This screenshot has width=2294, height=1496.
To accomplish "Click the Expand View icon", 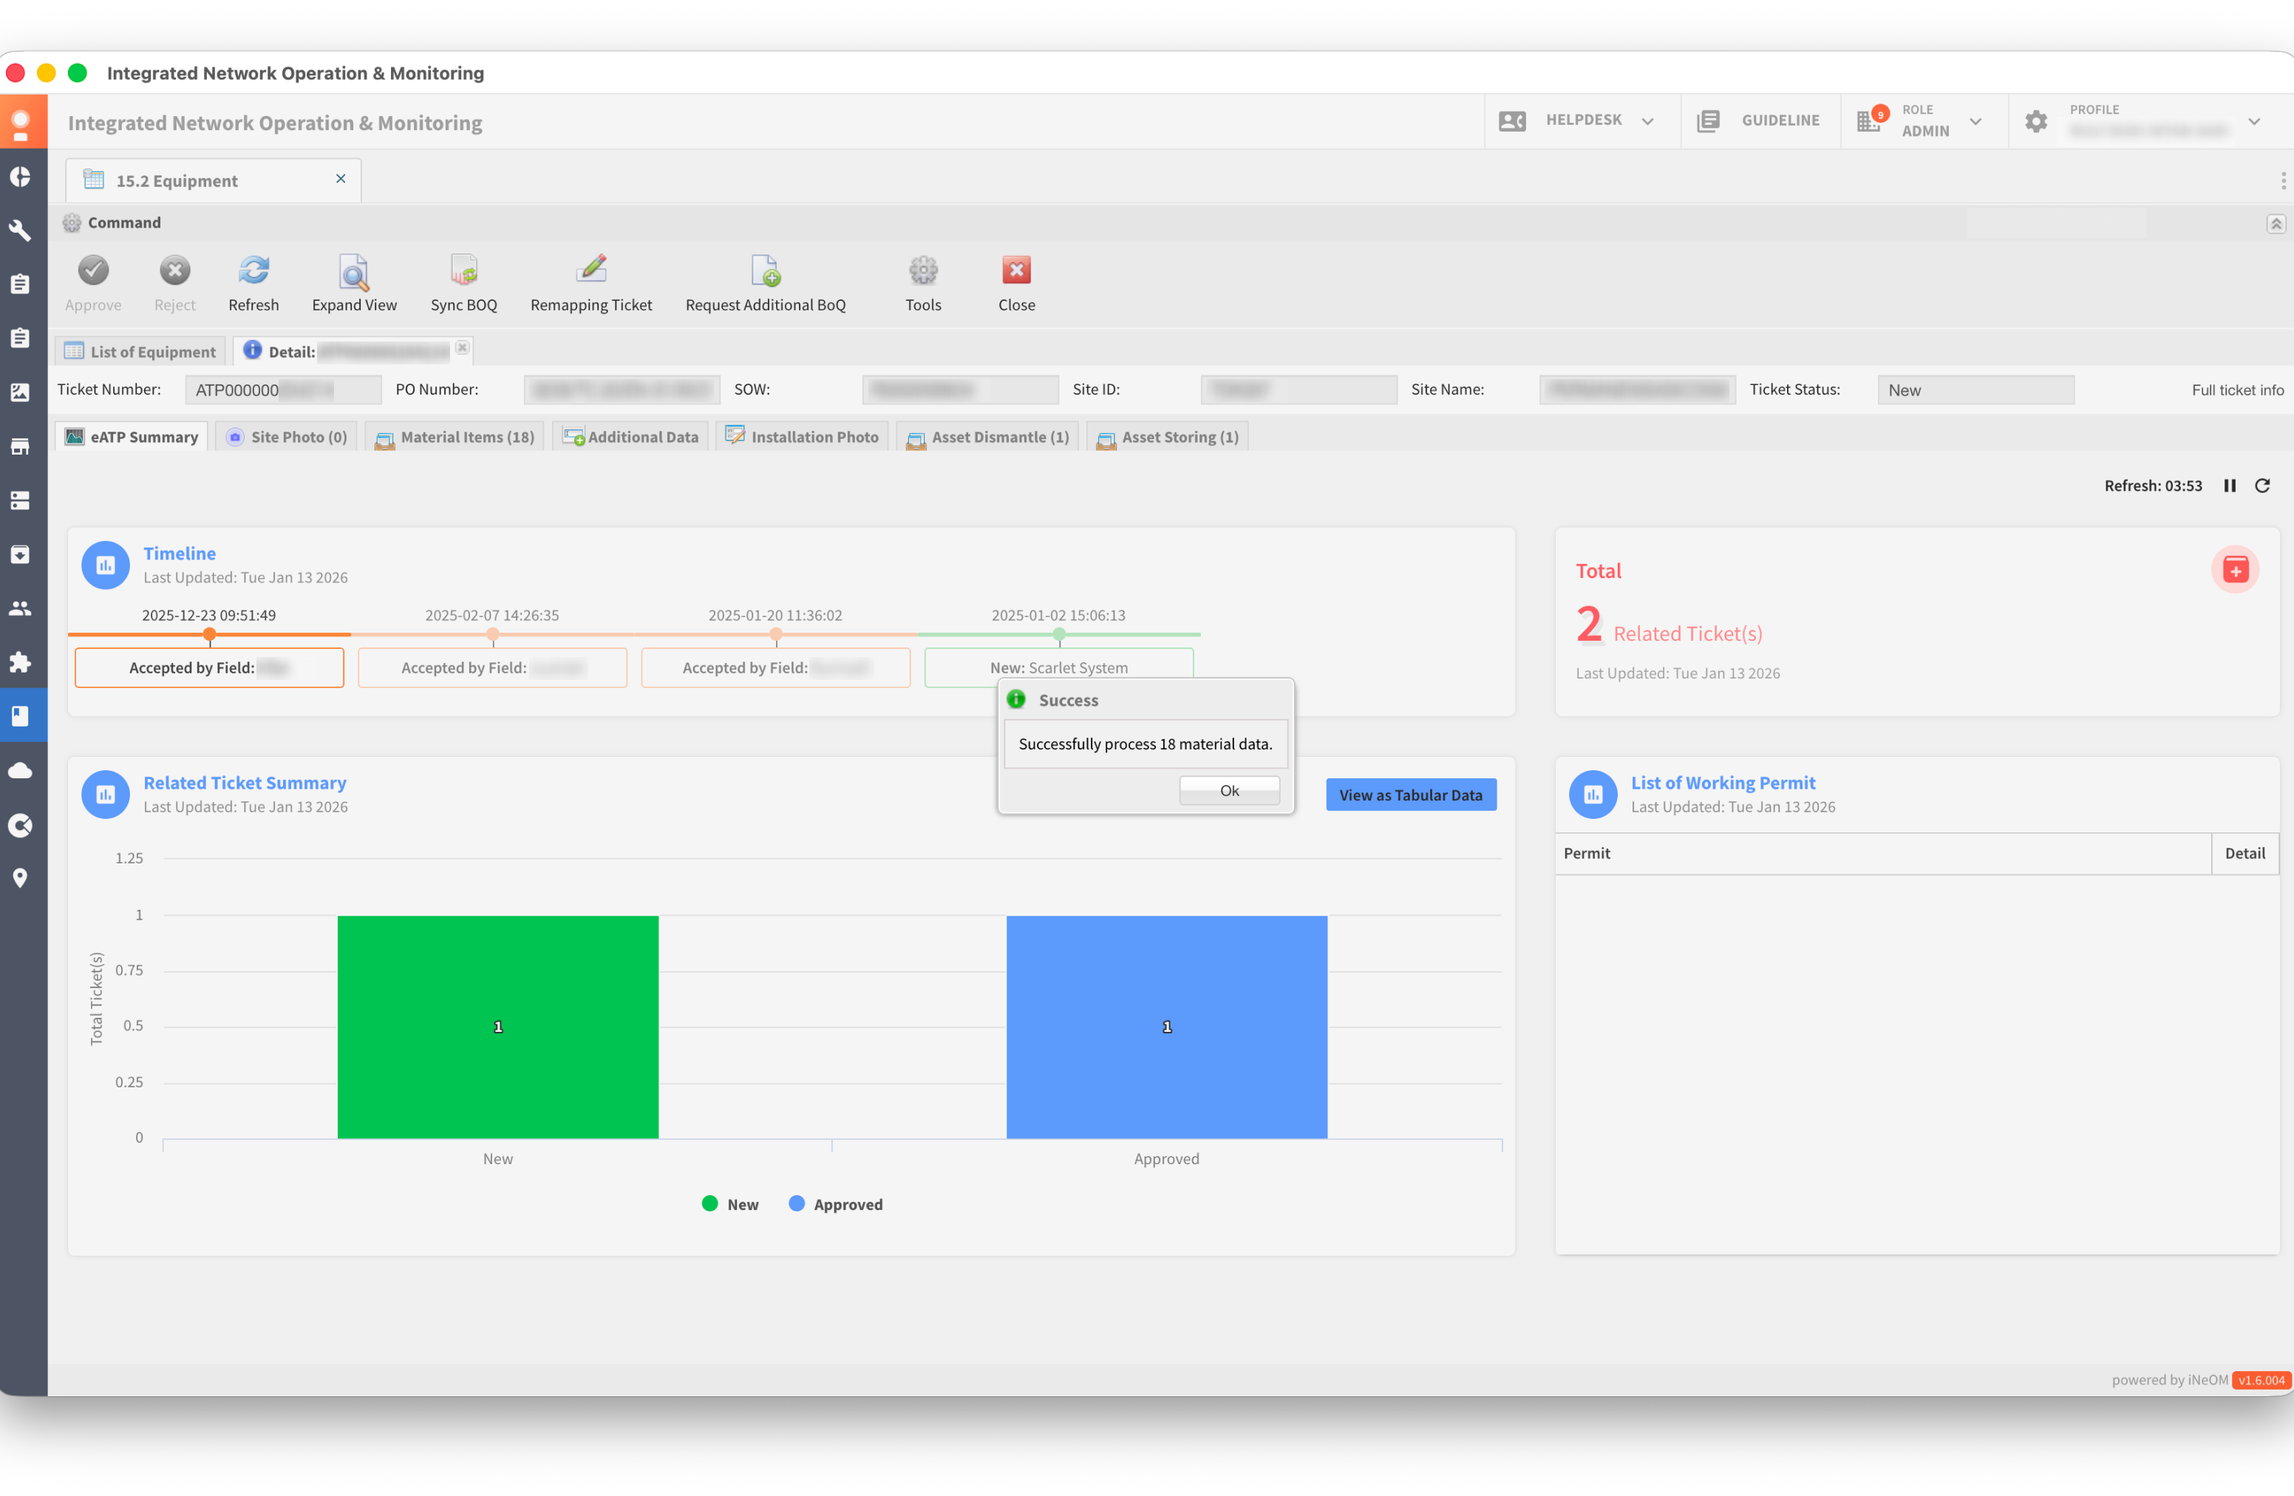I will click(354, 272).
